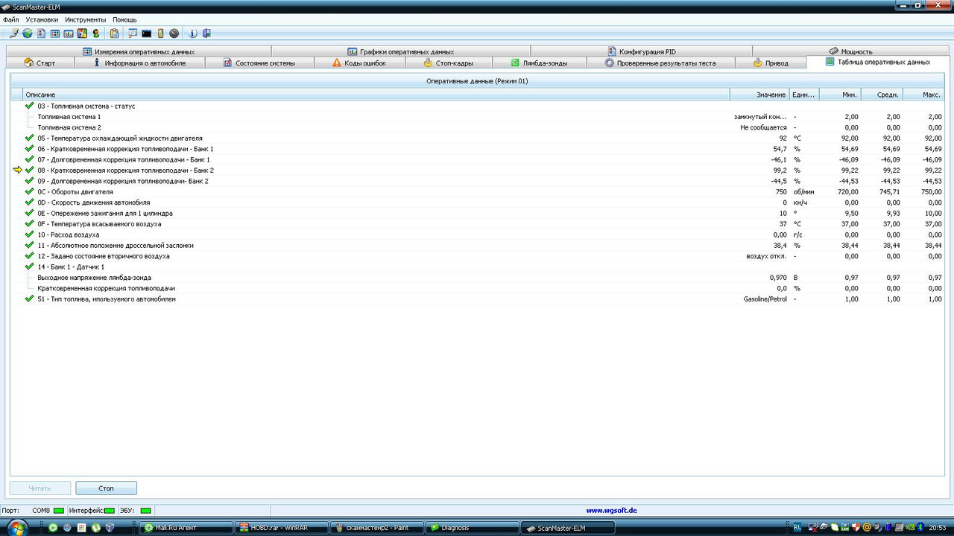Switch to the Старт tab
Screen dimensions: 954x536
(x=40, y=63)
